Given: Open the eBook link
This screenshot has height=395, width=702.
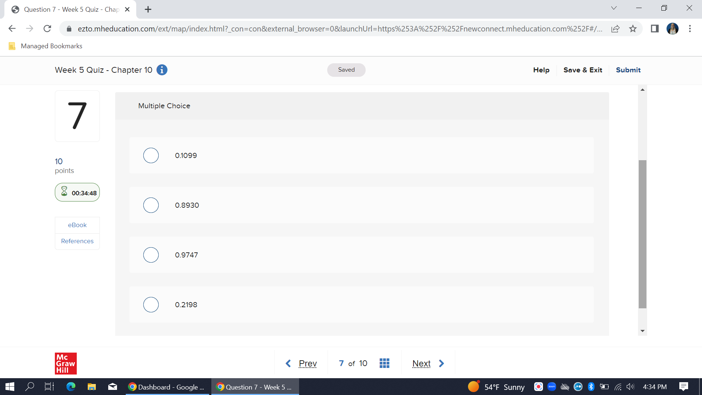Looking at the screenshot, I should [x=77, y=225].
